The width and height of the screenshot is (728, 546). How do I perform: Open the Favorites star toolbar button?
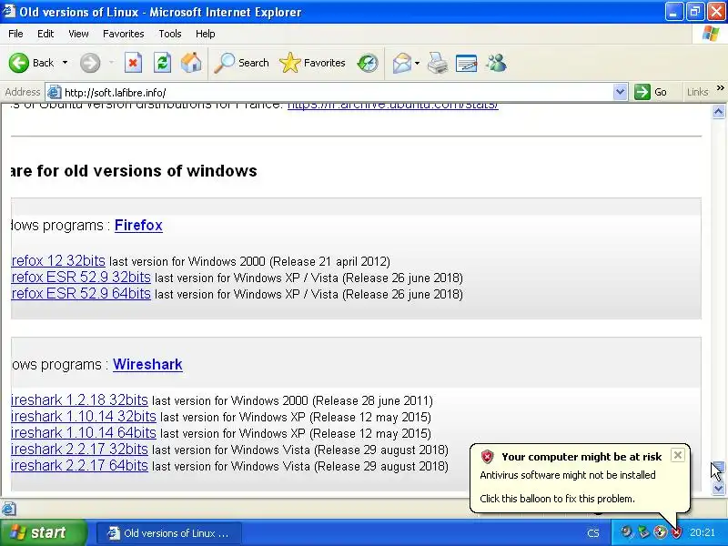point(312,63)
